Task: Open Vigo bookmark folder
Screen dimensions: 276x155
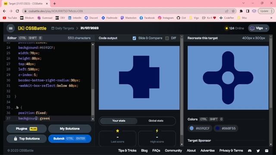Action: click(x=194, y=18)
